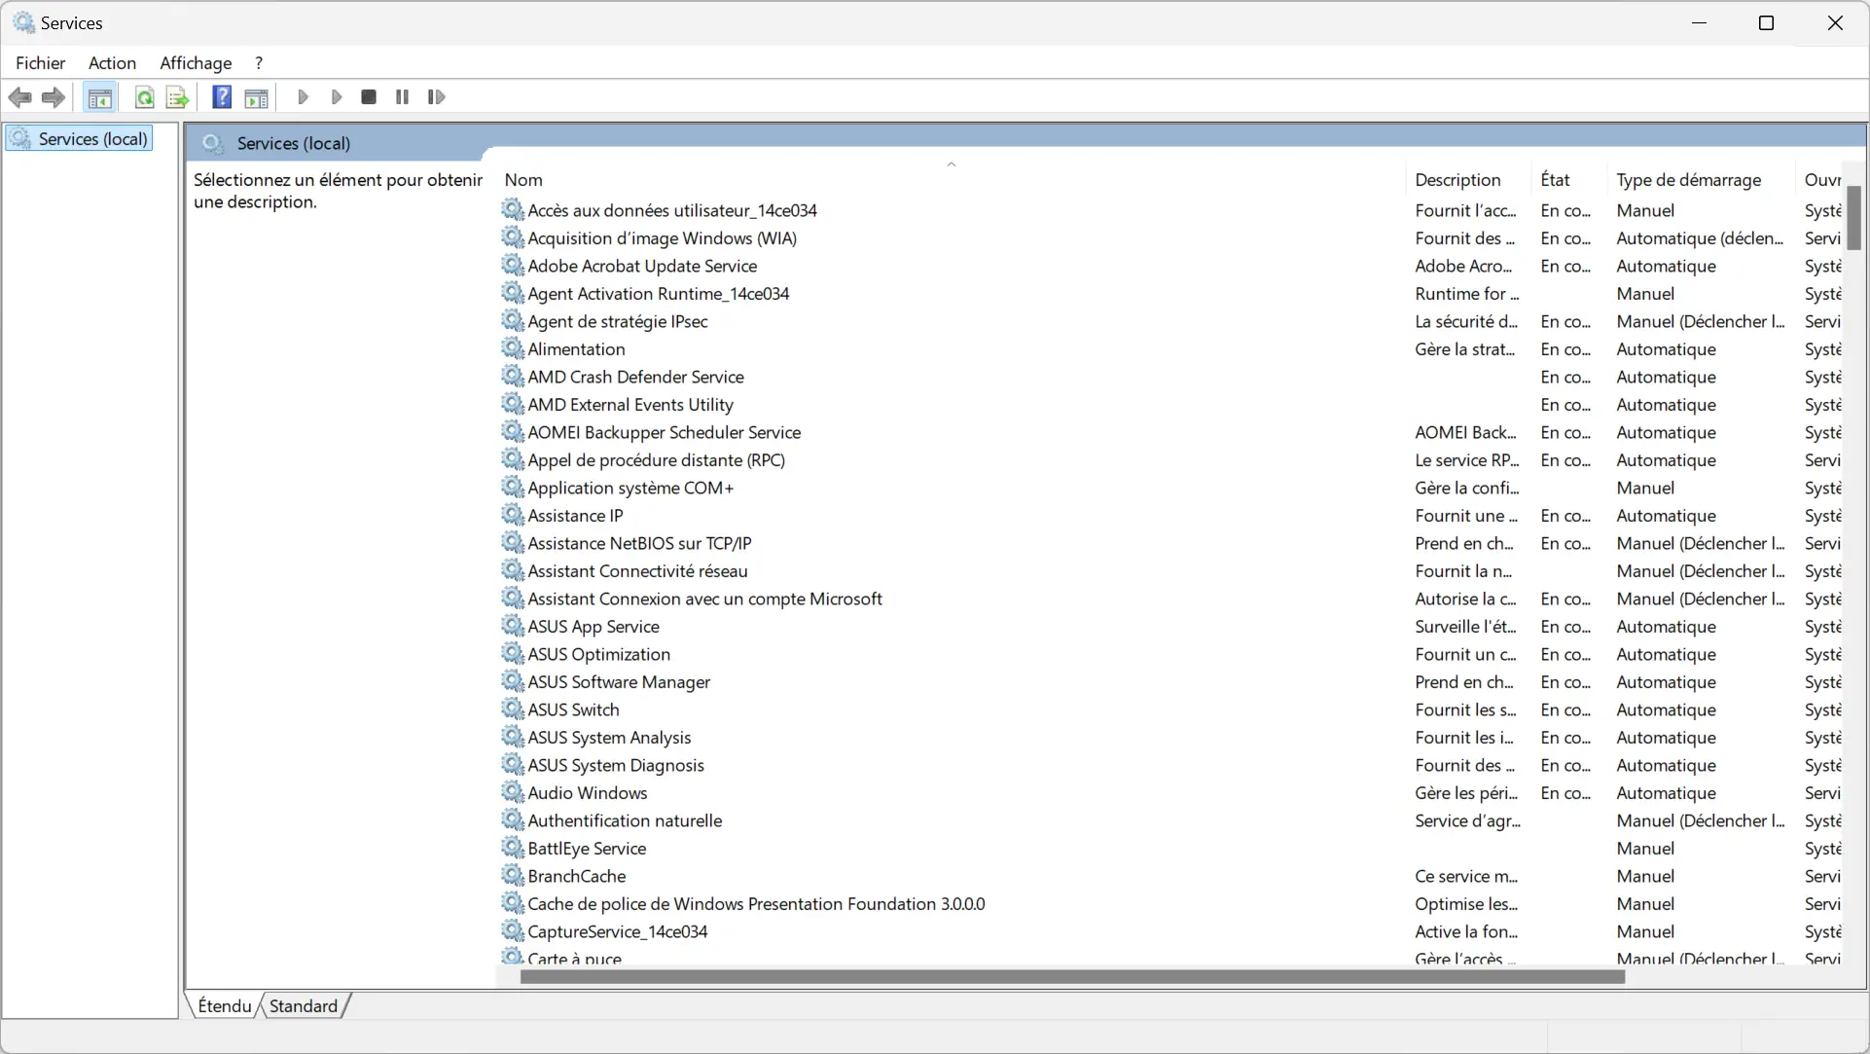Open the Affichage menu
Image resolution: width=1870 pixels, height=1054 pixels.
(196, 61)
